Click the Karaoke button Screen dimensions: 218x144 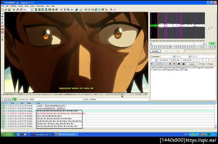(x=155, y=51)
